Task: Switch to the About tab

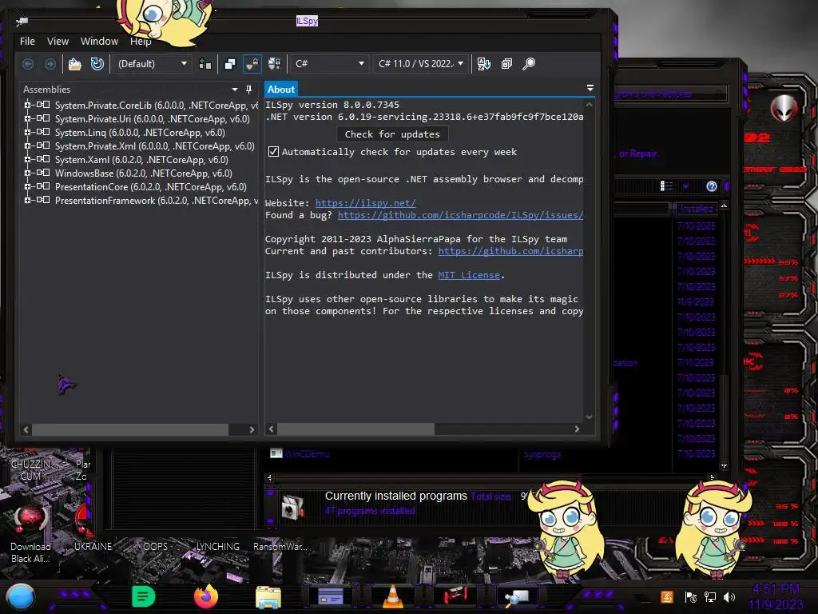Action: (x=281, y=90)
